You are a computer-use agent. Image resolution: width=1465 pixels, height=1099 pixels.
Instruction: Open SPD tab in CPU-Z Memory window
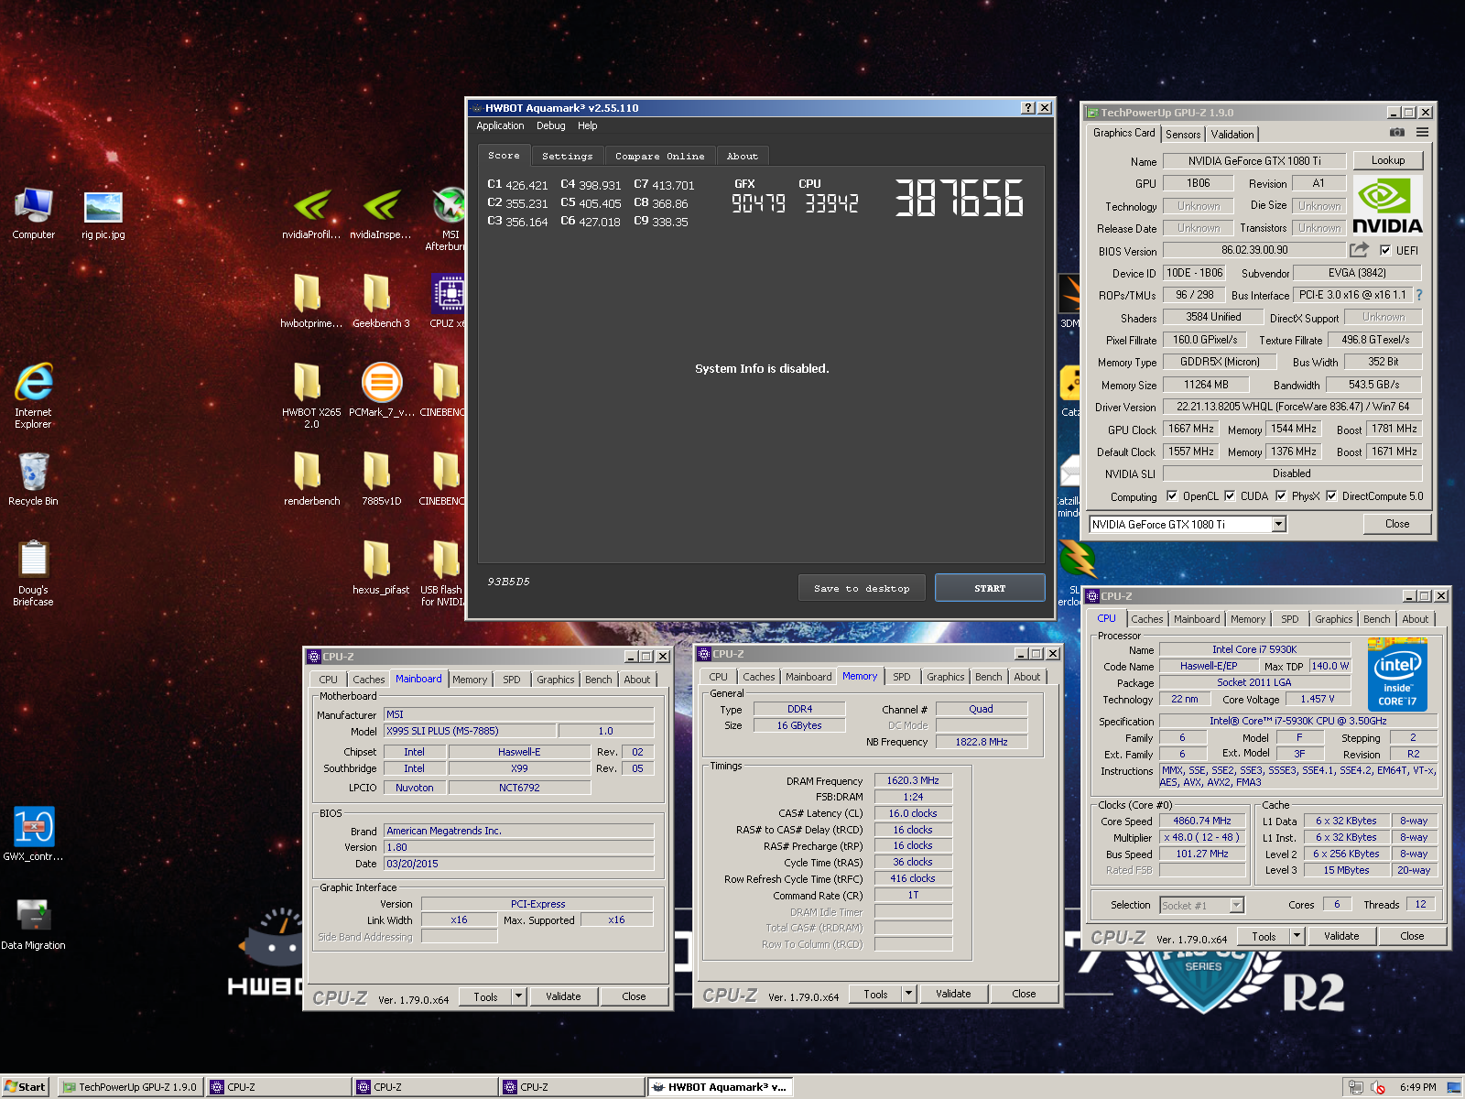[902, 677]
